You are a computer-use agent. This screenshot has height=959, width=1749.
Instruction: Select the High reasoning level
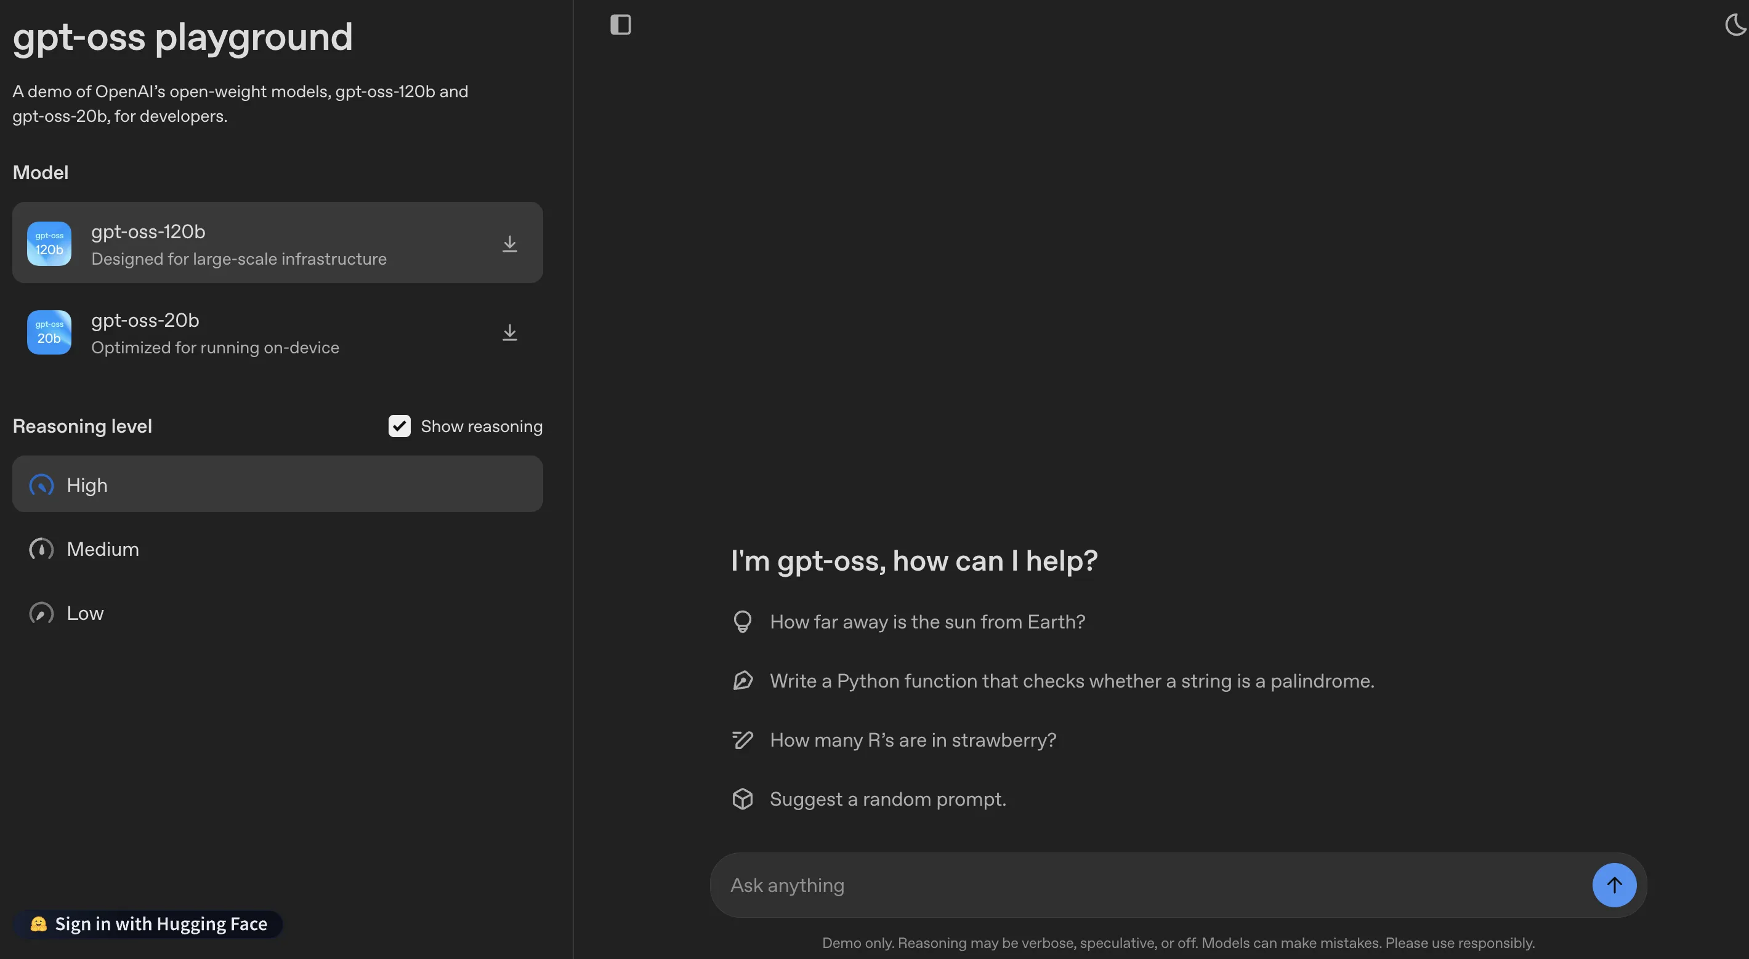pyautogui.click(x=277, y=484)
